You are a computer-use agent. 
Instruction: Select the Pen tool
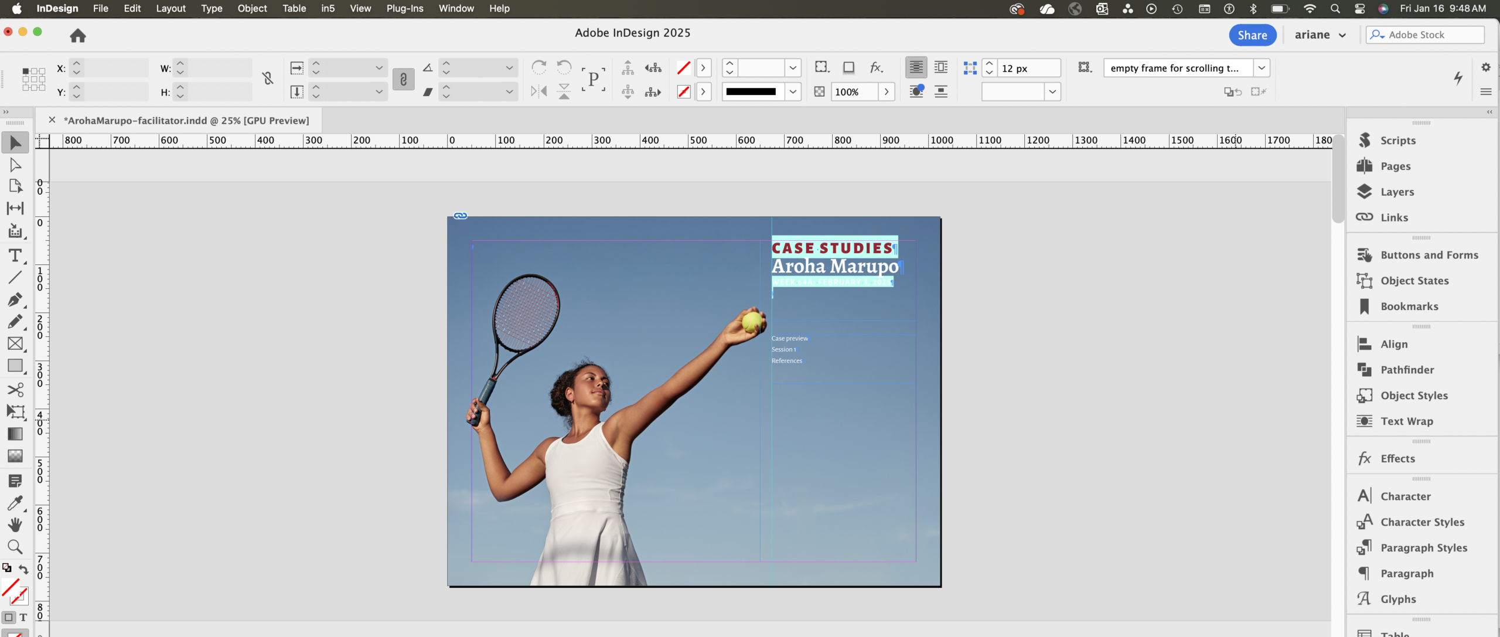click(15, 299)
